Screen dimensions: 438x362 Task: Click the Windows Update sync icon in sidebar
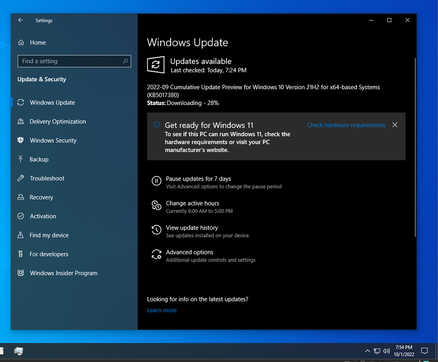21,102
